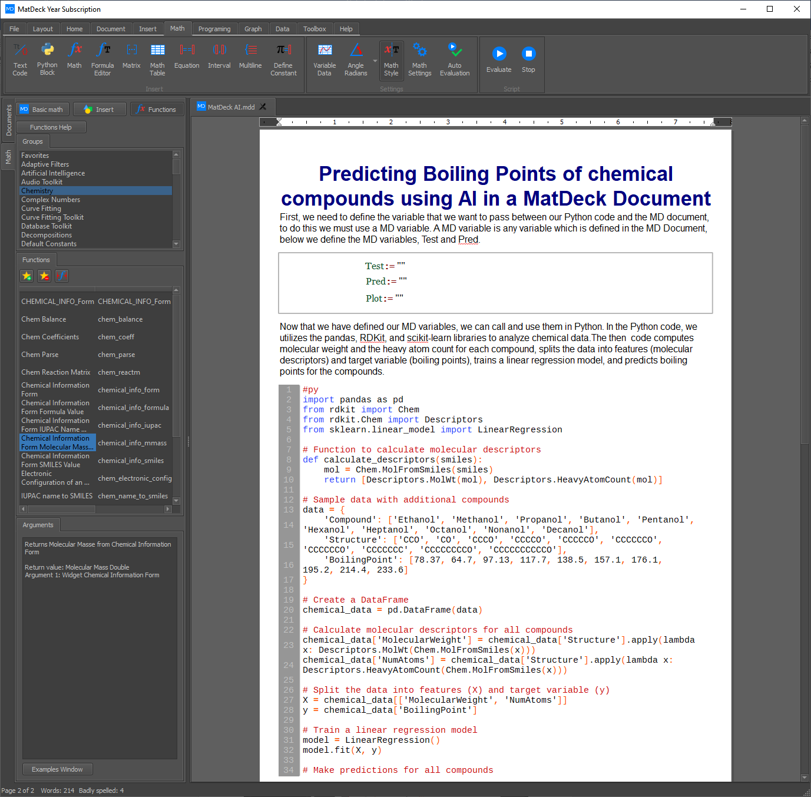Open the Math vertical side tab
Viewport: 811px width, 797px height.
click(8, 157)
